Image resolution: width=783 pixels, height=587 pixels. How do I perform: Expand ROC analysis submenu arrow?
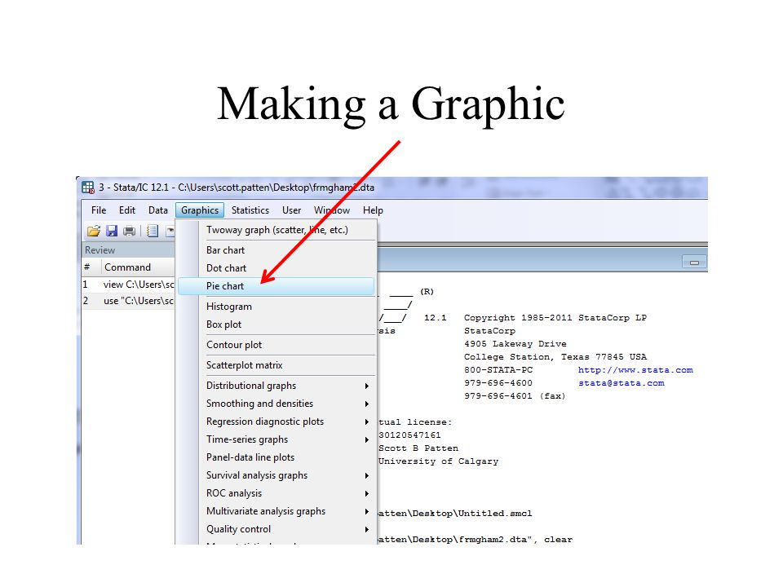point(366,494)
